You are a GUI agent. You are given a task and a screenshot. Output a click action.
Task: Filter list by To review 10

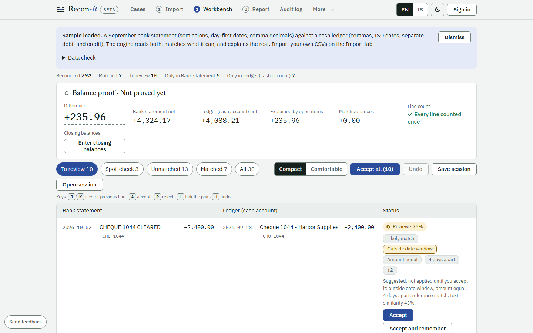coord(77,169)
